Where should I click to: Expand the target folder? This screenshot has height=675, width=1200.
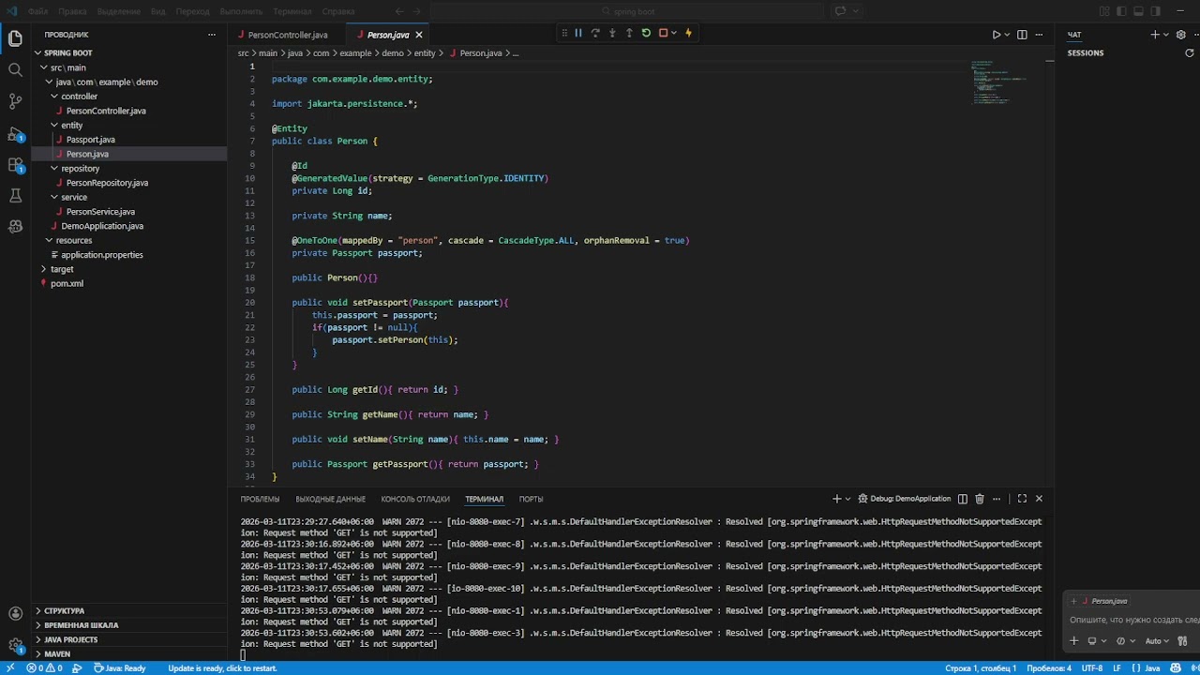[x=62, y=269]
